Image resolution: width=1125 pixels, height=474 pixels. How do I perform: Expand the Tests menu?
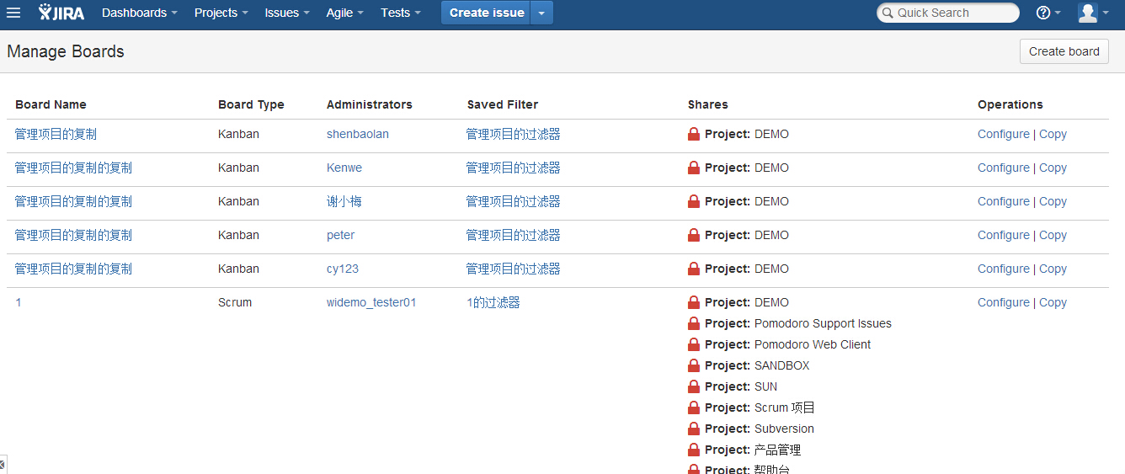pyautogui.click(x=401, y=13)
